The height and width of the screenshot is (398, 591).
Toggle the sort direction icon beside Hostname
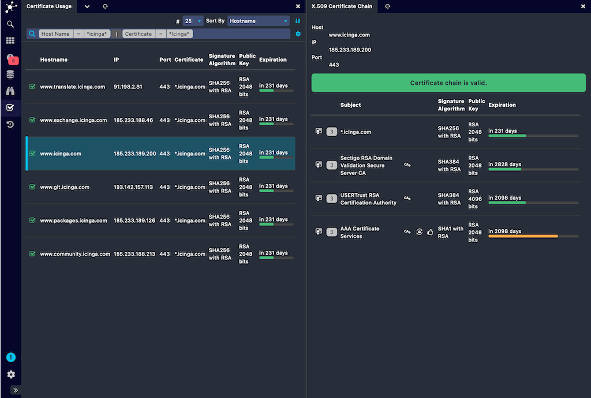(x=298, y=21)
